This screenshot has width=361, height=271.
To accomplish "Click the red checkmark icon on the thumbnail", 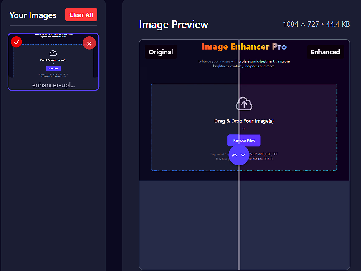I will 16,42.
